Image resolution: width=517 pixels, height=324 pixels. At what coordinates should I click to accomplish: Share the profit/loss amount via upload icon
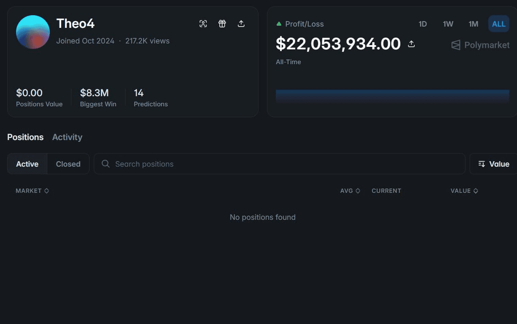[x=411, y=44]
